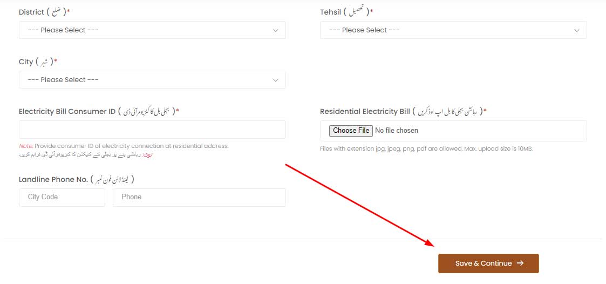Screen dimensions: 606x284
Task: Click the Choose File button
Action: point(351,131)
